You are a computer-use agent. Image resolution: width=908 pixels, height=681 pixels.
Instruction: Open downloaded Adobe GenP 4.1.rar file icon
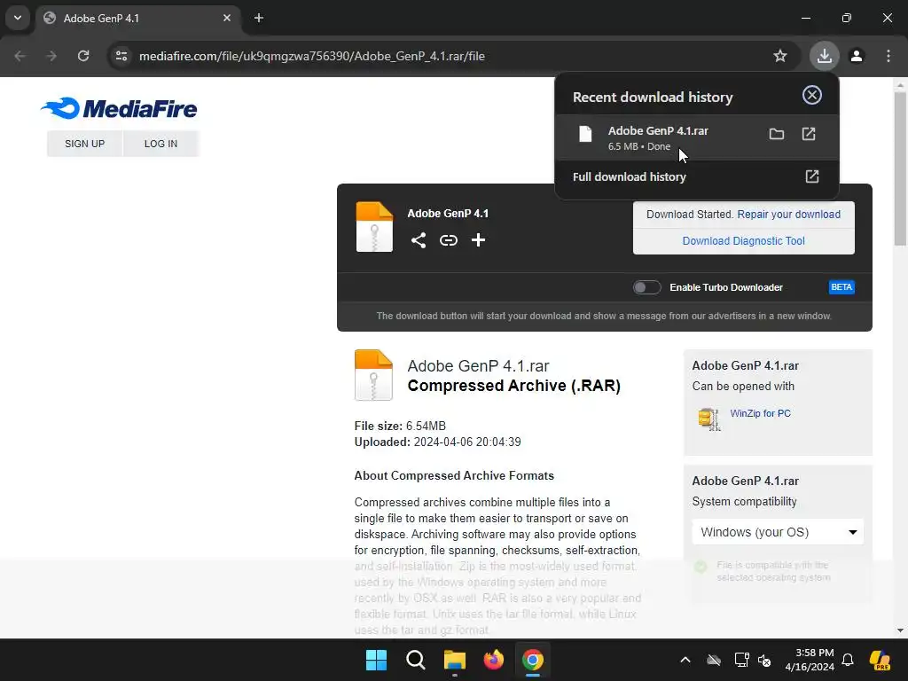[x=809, y=135]
